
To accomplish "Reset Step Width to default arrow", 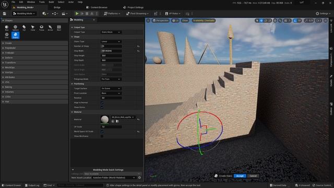I will click(x=138, y=51).
